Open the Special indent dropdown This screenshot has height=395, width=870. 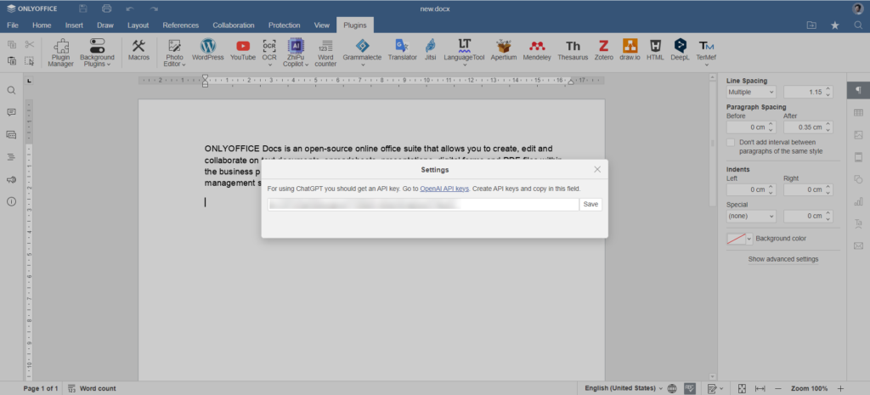point(751,217)
